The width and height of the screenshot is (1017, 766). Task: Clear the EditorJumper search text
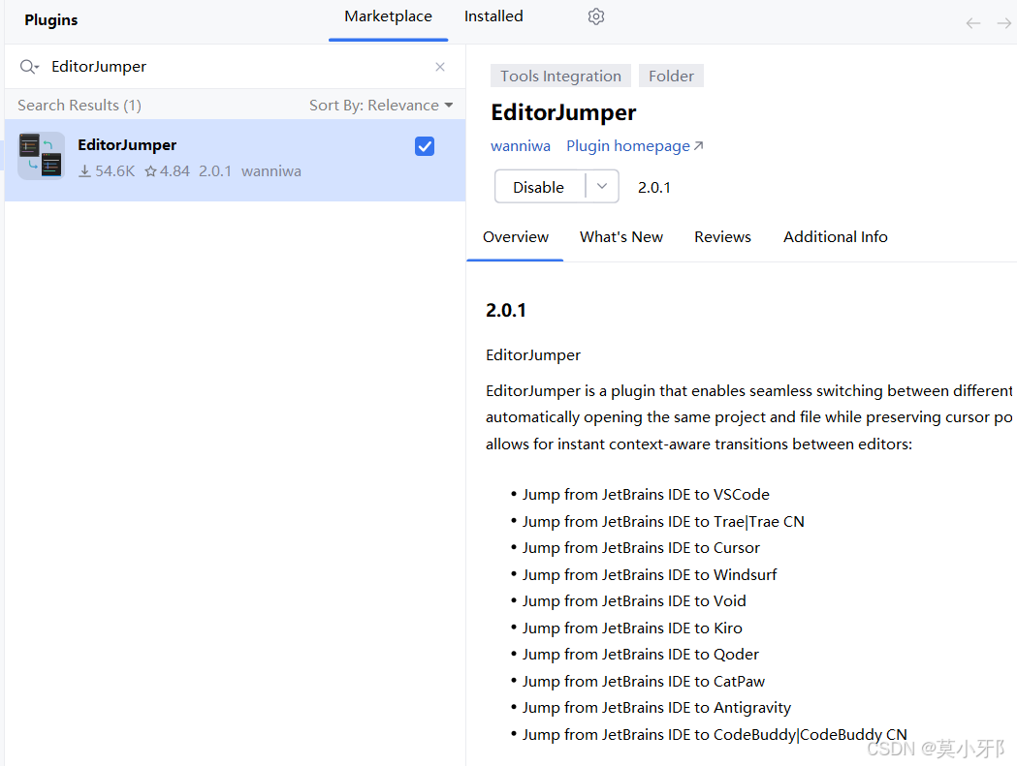coord(440,67)
